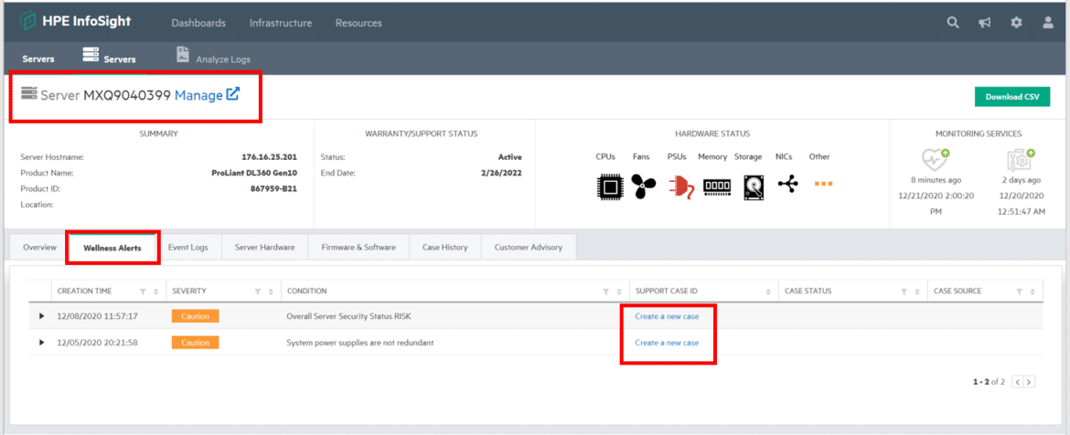Viewport: 1070px width, 435px height.
Task: Open the settings gear icon
Action: (x=1016, y=23)
